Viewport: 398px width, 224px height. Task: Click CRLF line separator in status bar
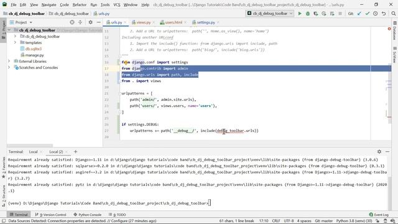click(x=276, y=221)
